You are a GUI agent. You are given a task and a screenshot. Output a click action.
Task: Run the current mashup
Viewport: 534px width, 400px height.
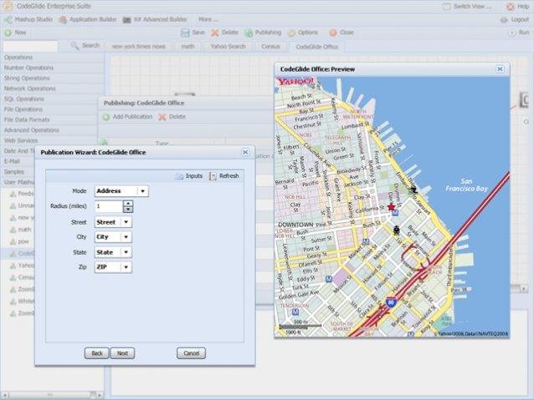coord(520,33)
